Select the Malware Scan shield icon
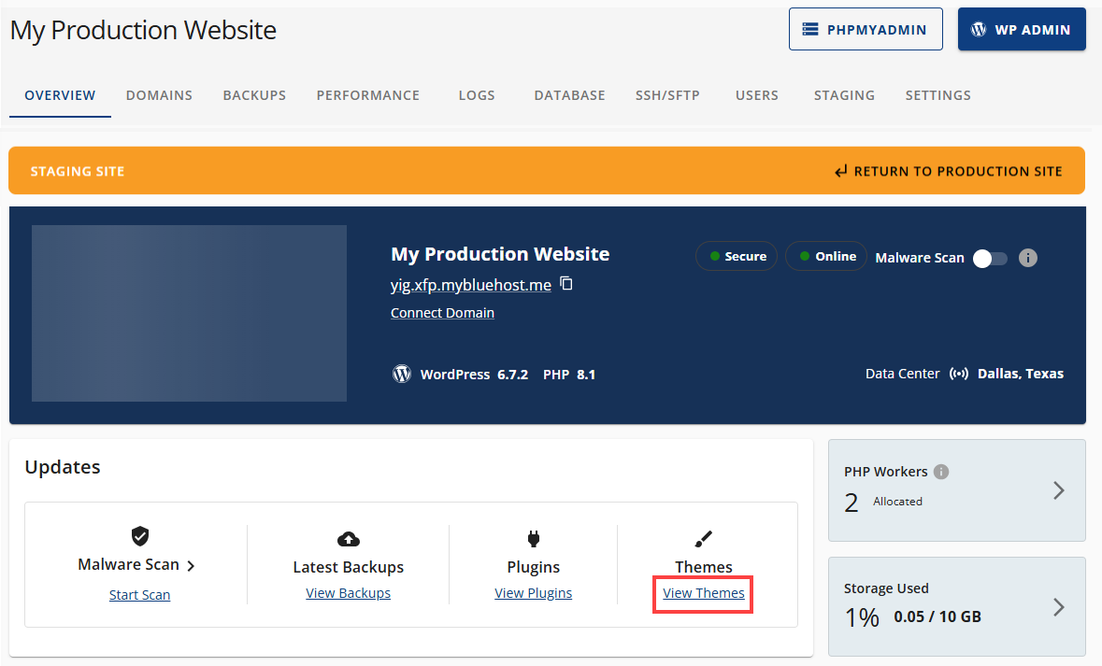The width and height of the screenshot is (1102, 666). tap(140, 536)
